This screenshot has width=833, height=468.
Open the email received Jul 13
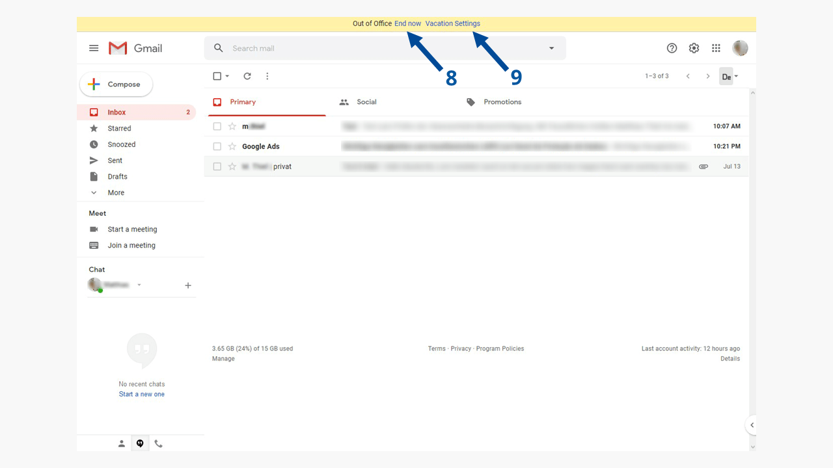click(x=476, y=166)
